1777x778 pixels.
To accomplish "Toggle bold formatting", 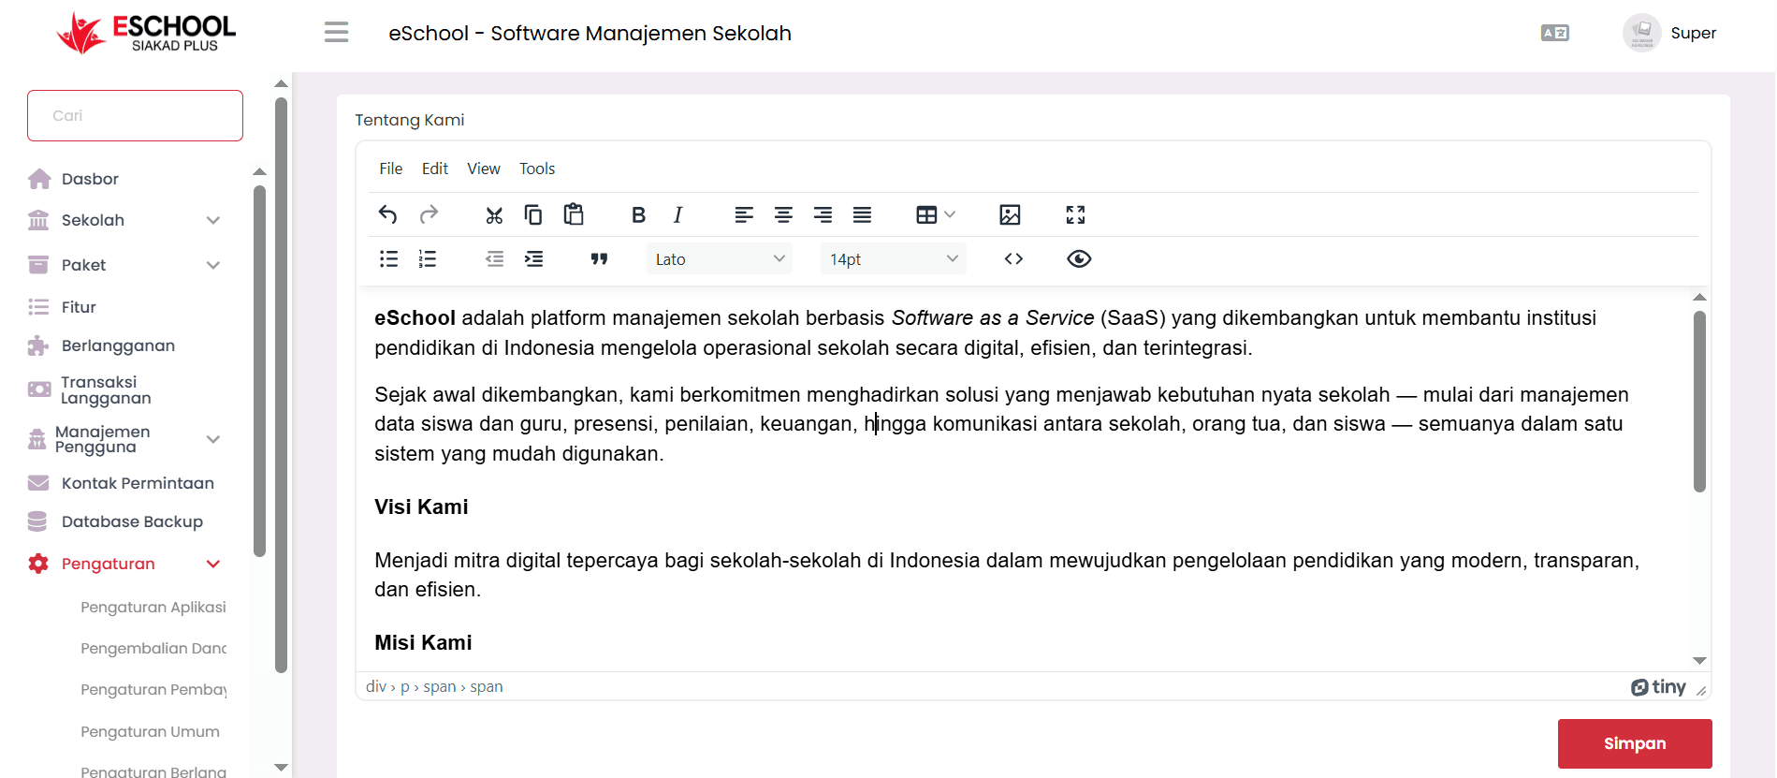I will click(x=638, y=214).
